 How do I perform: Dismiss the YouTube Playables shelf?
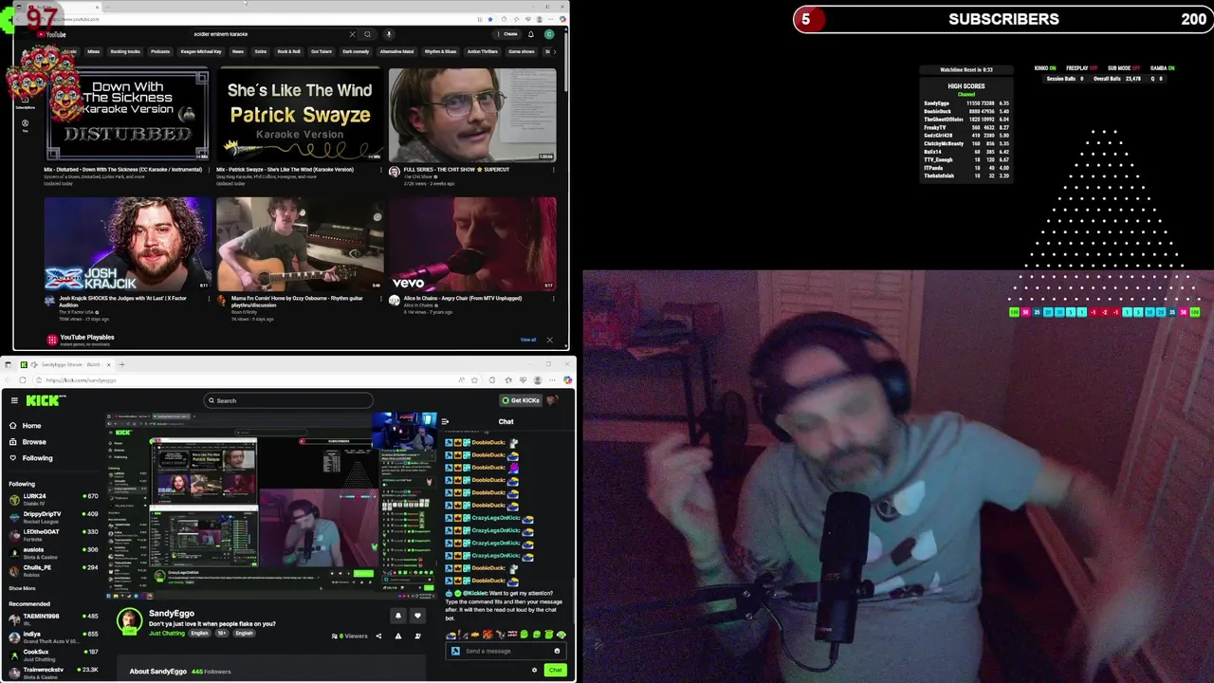click(x=549, y=340)
